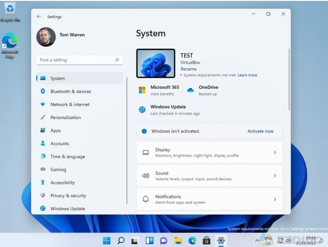This screenshot has width=328, height=247.
Task: Click the Wi-Fi icon beside Network & internet
Action: [43, 104]
